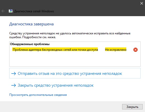Click Отправить отзыв на это средство устранения неполадок

point(75,73)
